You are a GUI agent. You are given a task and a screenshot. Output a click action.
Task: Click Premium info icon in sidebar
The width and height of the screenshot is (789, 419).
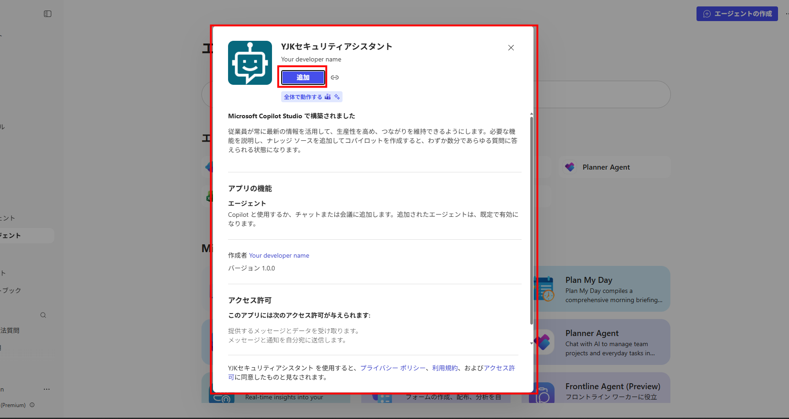(x=32, y=405)
